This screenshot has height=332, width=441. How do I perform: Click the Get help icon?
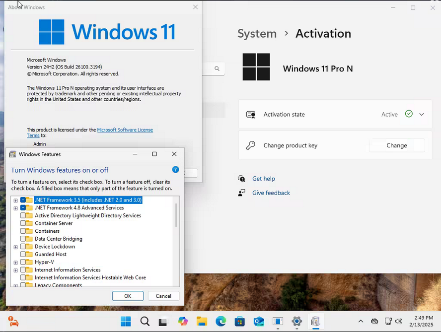tap(241, 179)
